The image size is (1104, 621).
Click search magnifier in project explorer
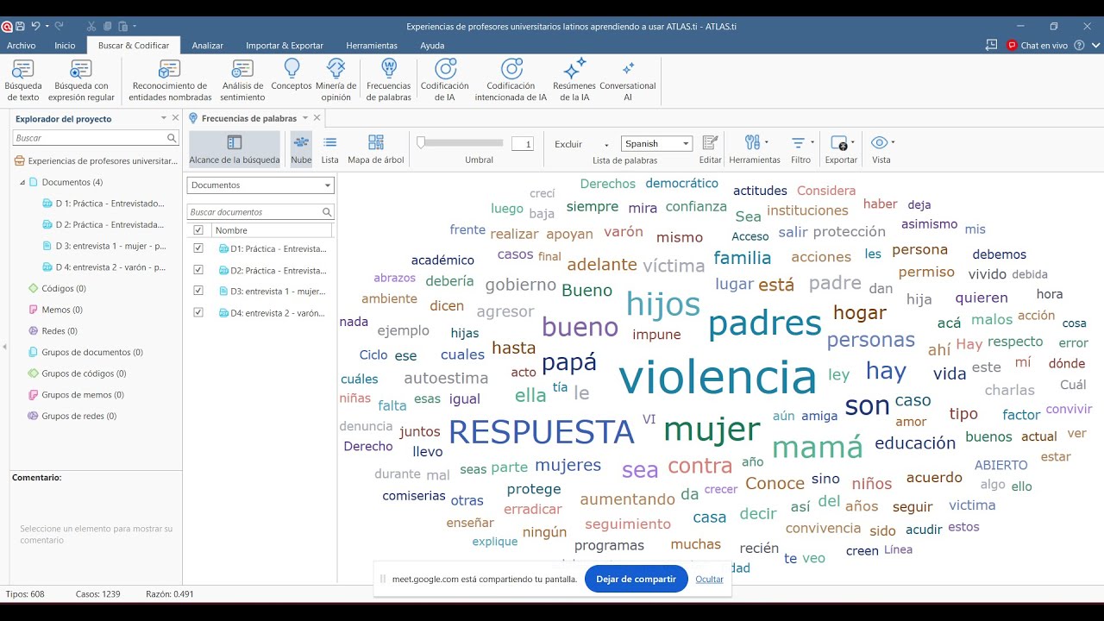[172, 138]
